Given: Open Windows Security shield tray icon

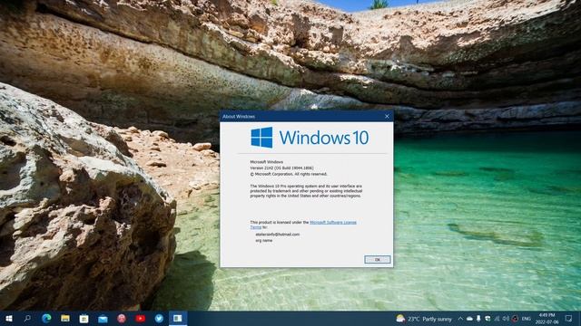Looking at the screenshot, I should coord(487,319).
